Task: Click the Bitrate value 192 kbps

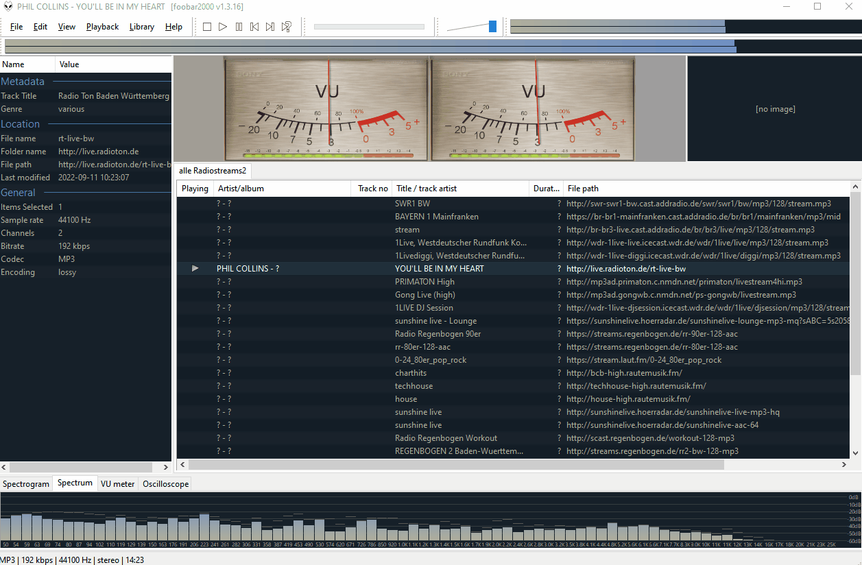Action: [74, 246]
